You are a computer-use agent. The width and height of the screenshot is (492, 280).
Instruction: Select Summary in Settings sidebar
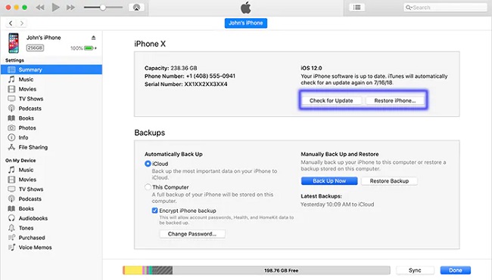pos(51,69)
